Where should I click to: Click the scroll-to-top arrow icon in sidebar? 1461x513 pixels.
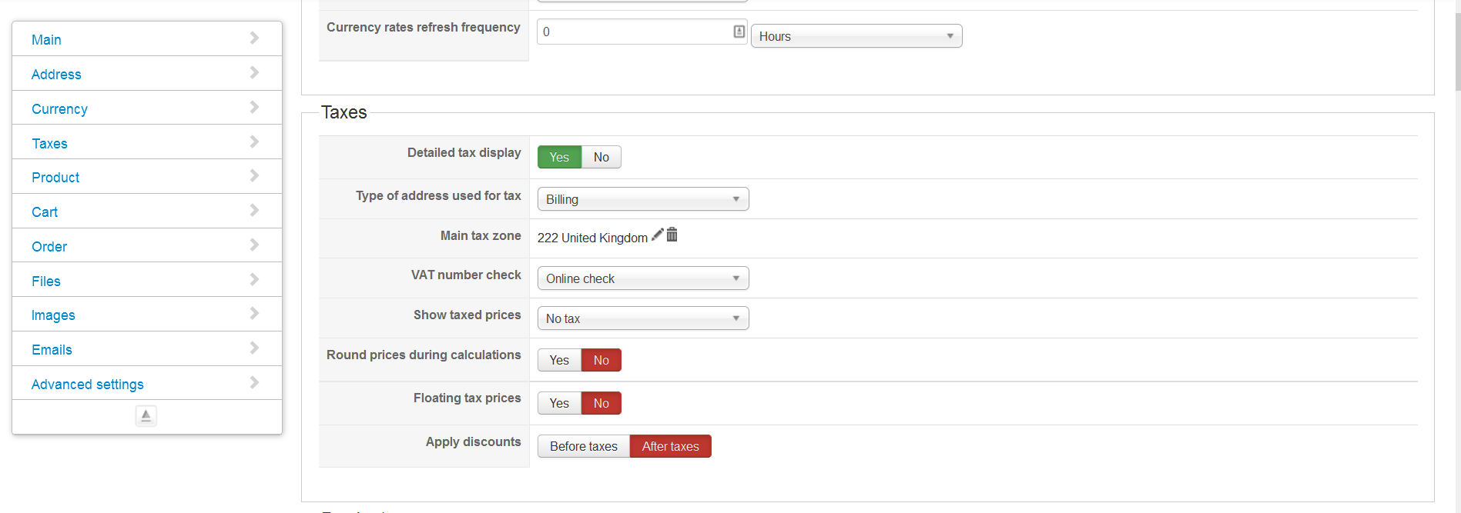tap(146, 416)
